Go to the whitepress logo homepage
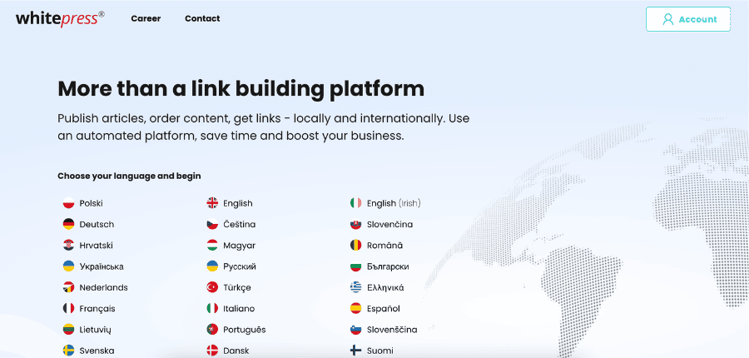 pos(60,18)
